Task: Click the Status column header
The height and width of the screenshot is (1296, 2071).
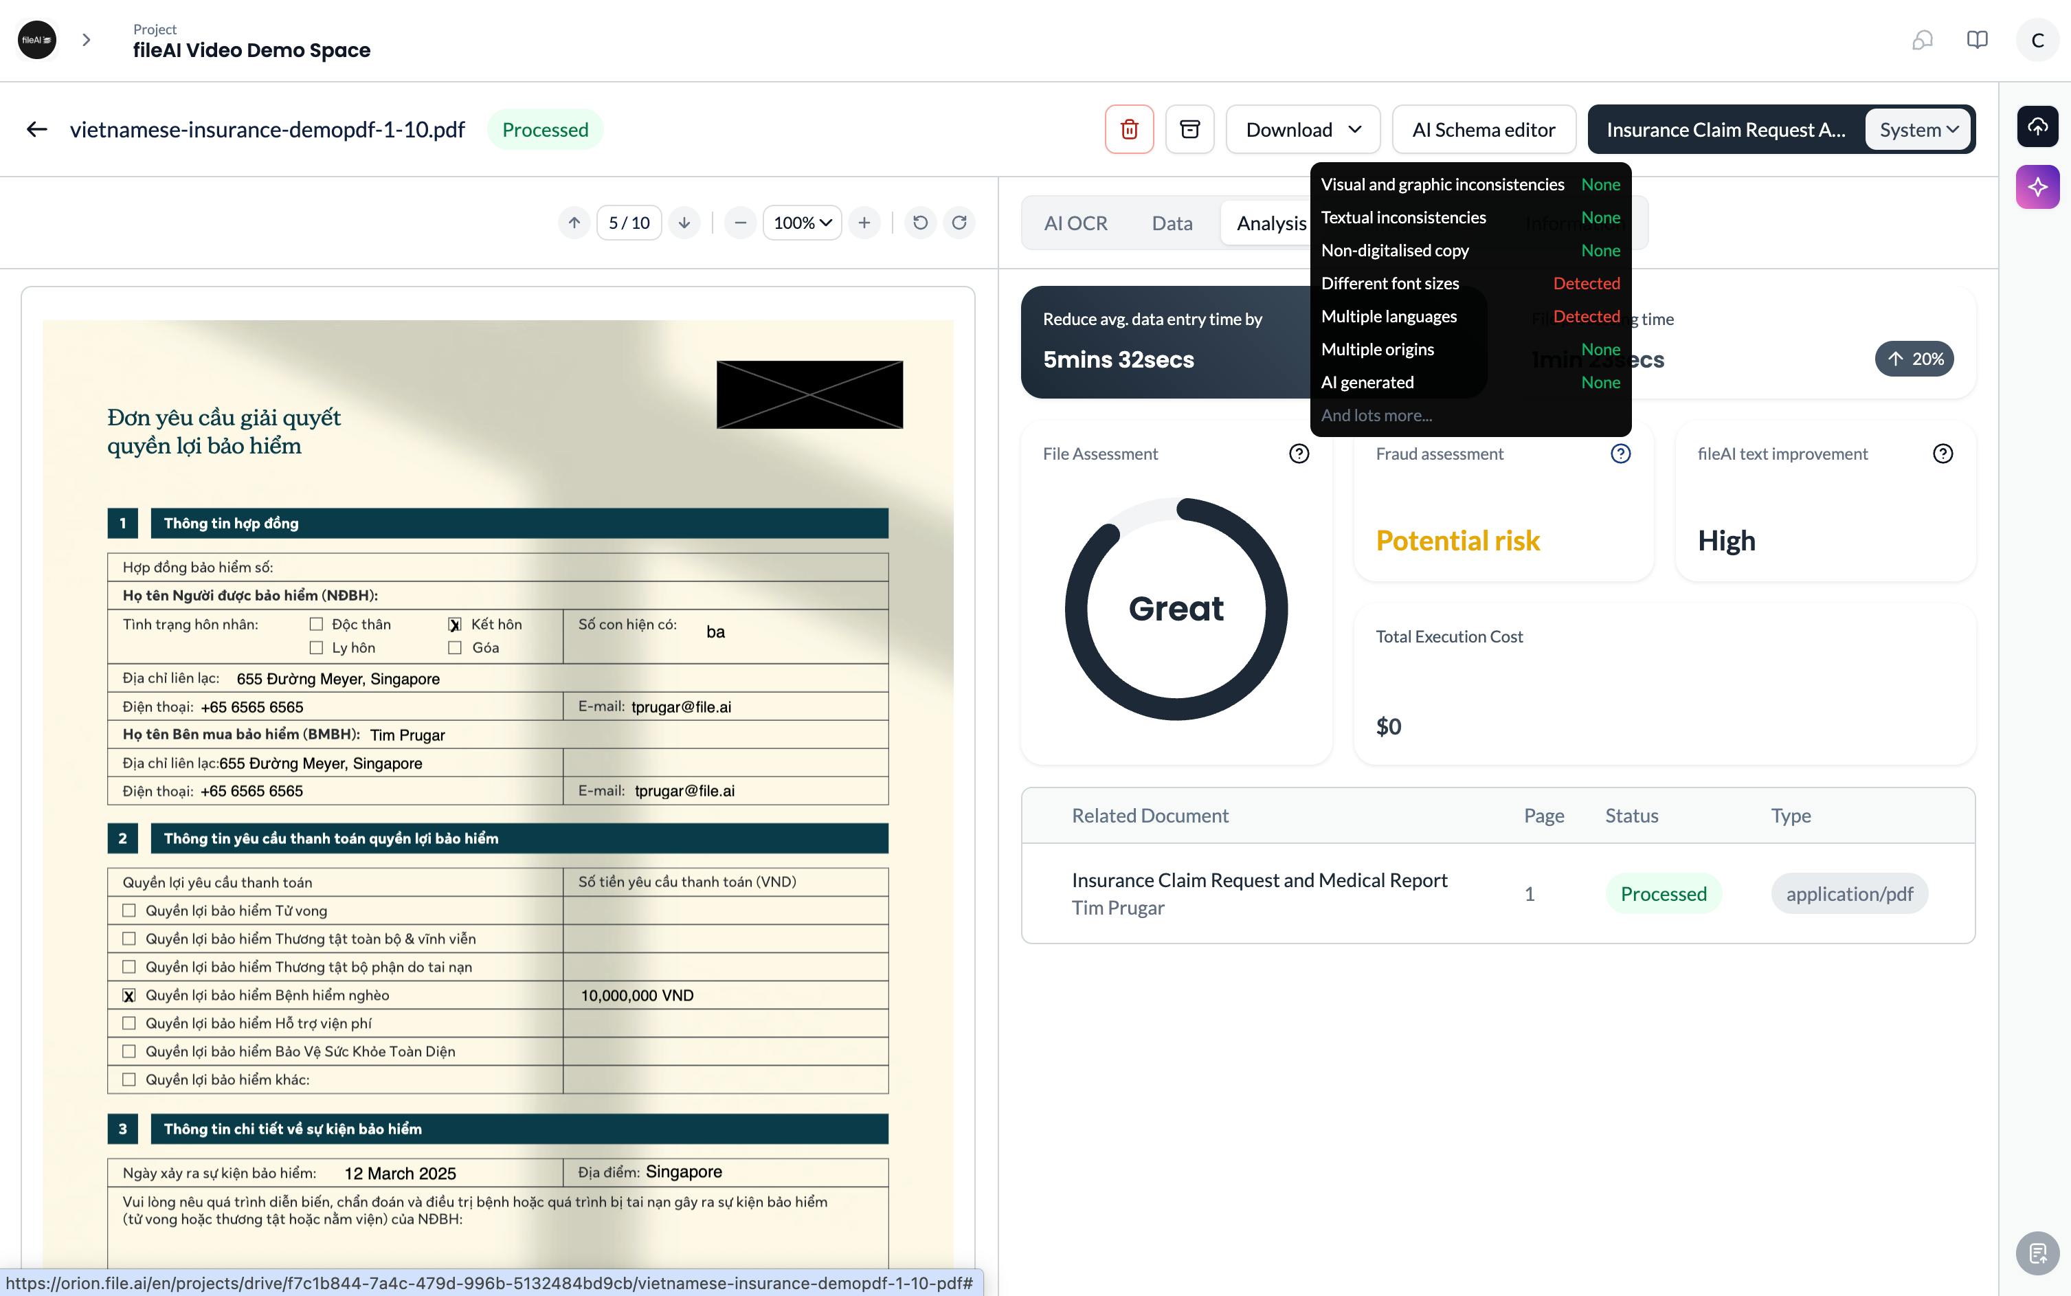Action: coord(1631,816)
